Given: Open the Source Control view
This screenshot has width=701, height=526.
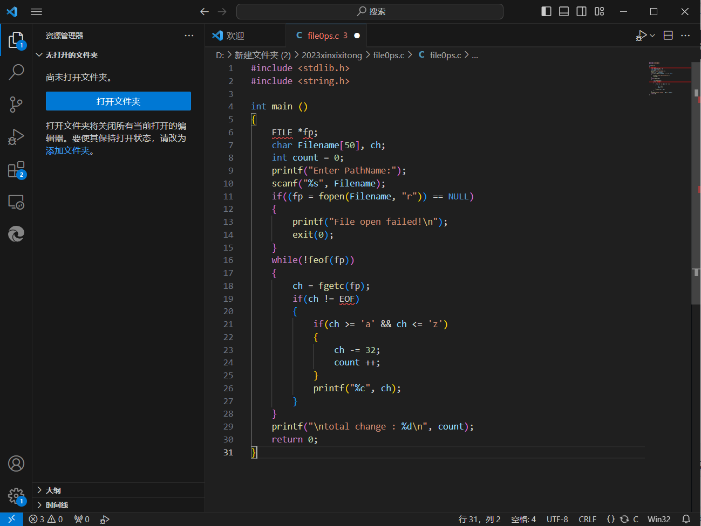Looking at the screenshot, I should tap(16, 105).
